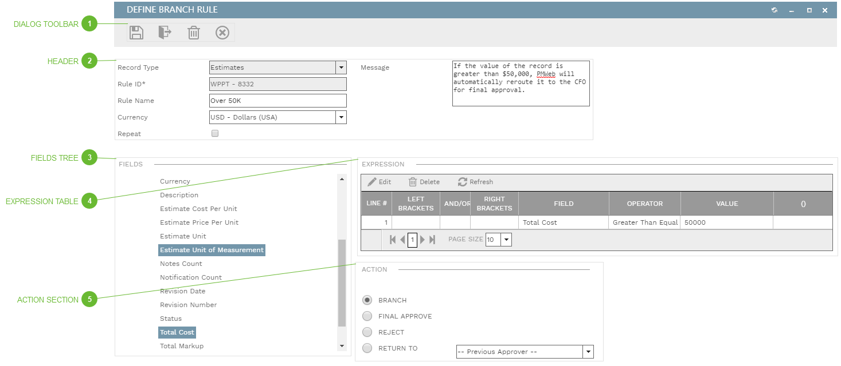Open the Record Type dropdown
Image resolution: width=841 pixels, height=366 pixels.
coord(341,67)
